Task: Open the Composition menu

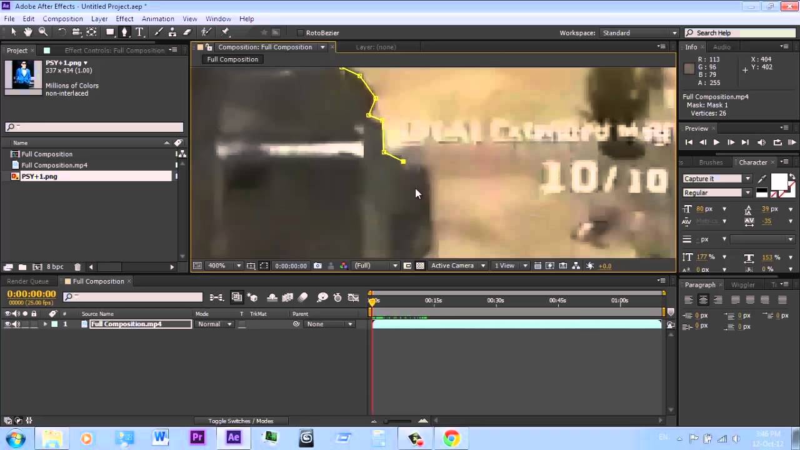Action: tap(62, 19)
